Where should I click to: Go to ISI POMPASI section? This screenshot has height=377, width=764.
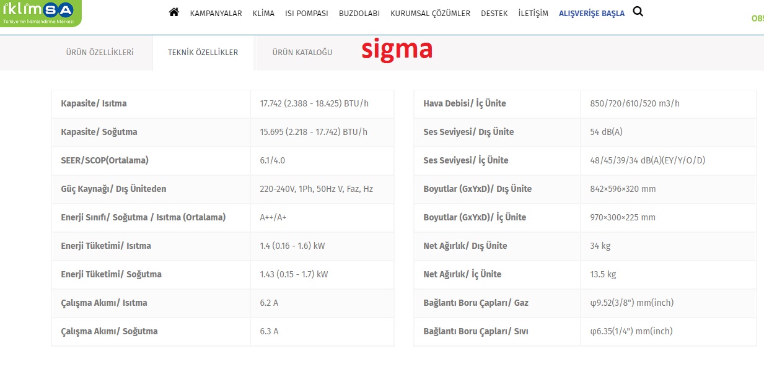pyautogui.click(x=306, y=14)
